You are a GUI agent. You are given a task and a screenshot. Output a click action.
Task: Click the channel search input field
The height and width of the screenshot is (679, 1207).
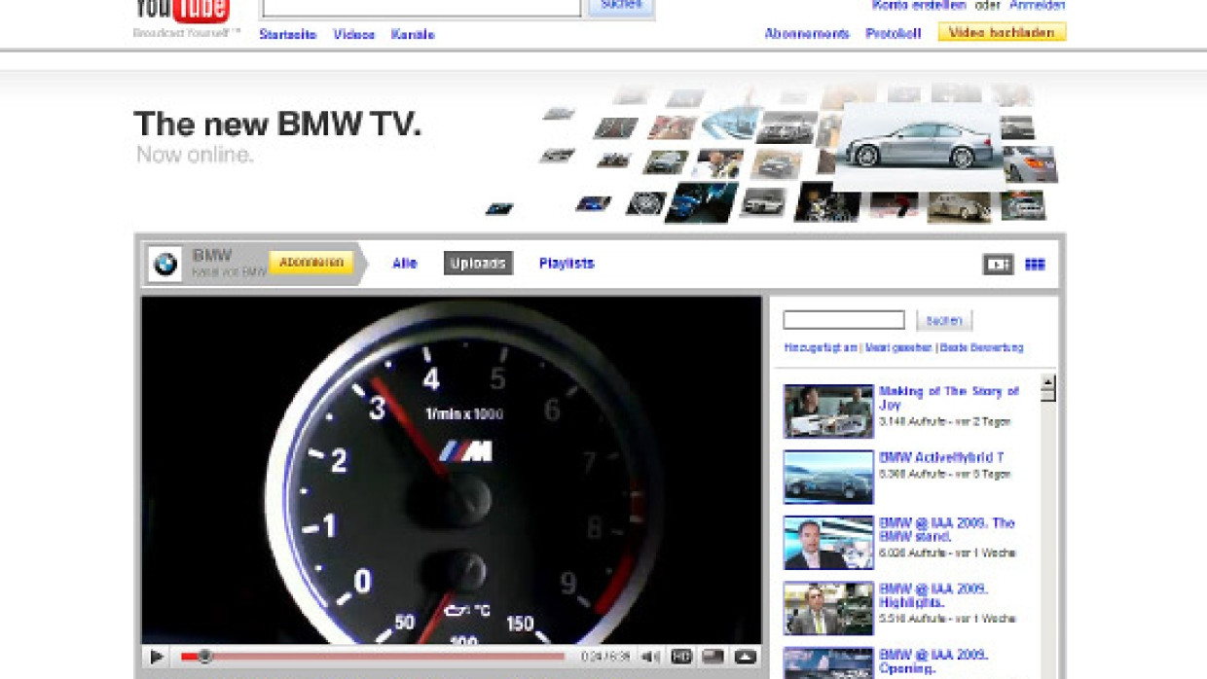click(x=843, y=320)
